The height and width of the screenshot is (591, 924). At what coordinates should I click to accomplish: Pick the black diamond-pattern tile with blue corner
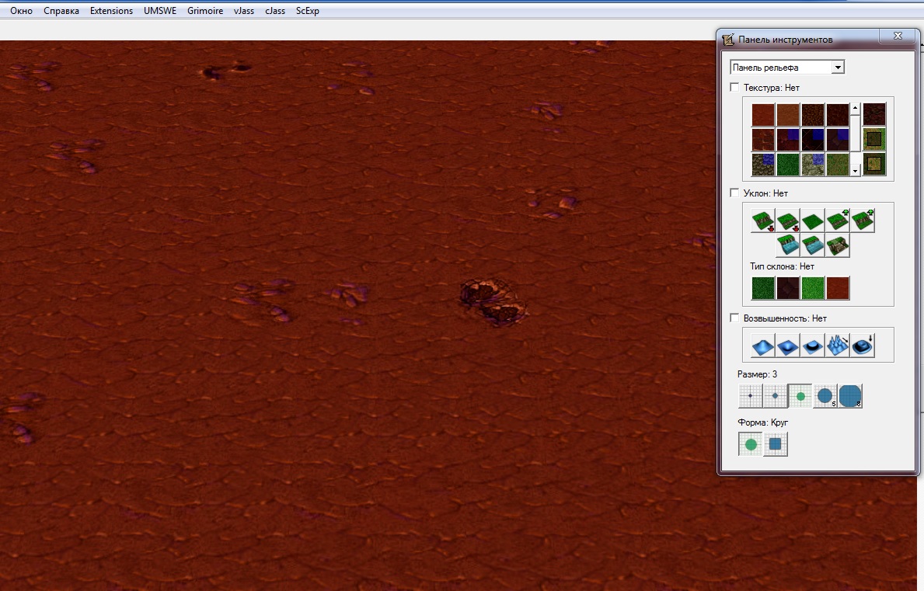[813, 140]
